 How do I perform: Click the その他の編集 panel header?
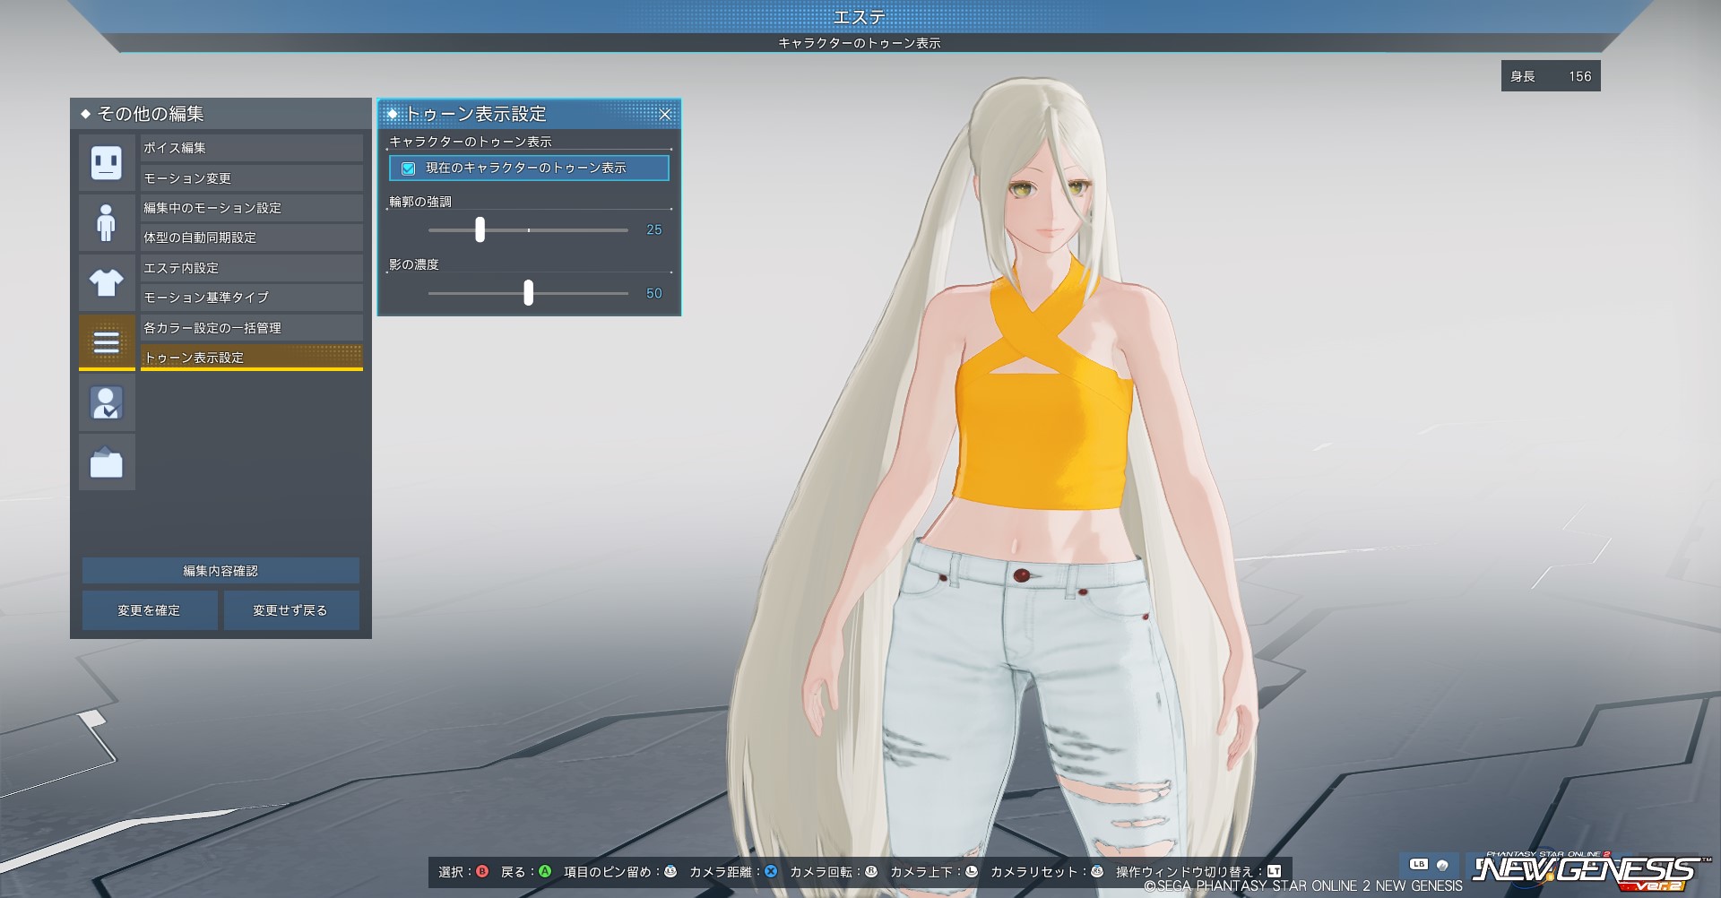coord(221,114)
